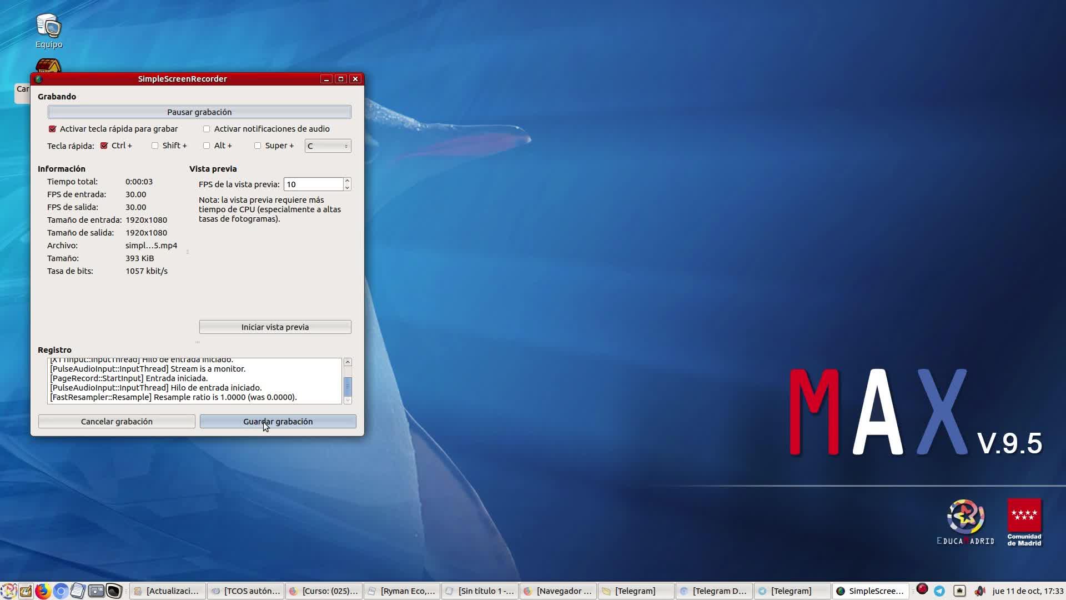Open the screenshot camera launcher icon
1066x600 pixels.
click(x=96, y=591)
